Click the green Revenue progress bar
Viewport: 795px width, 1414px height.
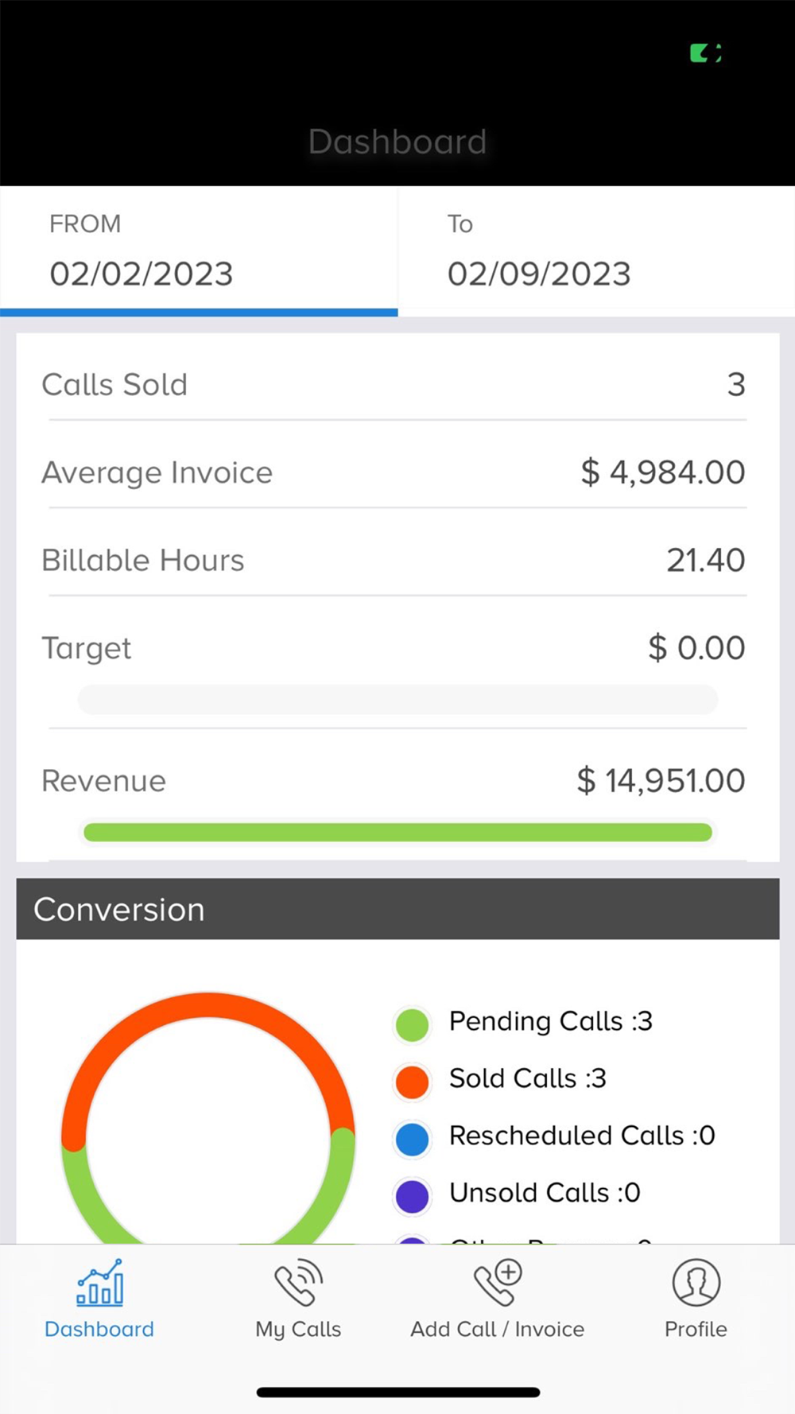397,833
